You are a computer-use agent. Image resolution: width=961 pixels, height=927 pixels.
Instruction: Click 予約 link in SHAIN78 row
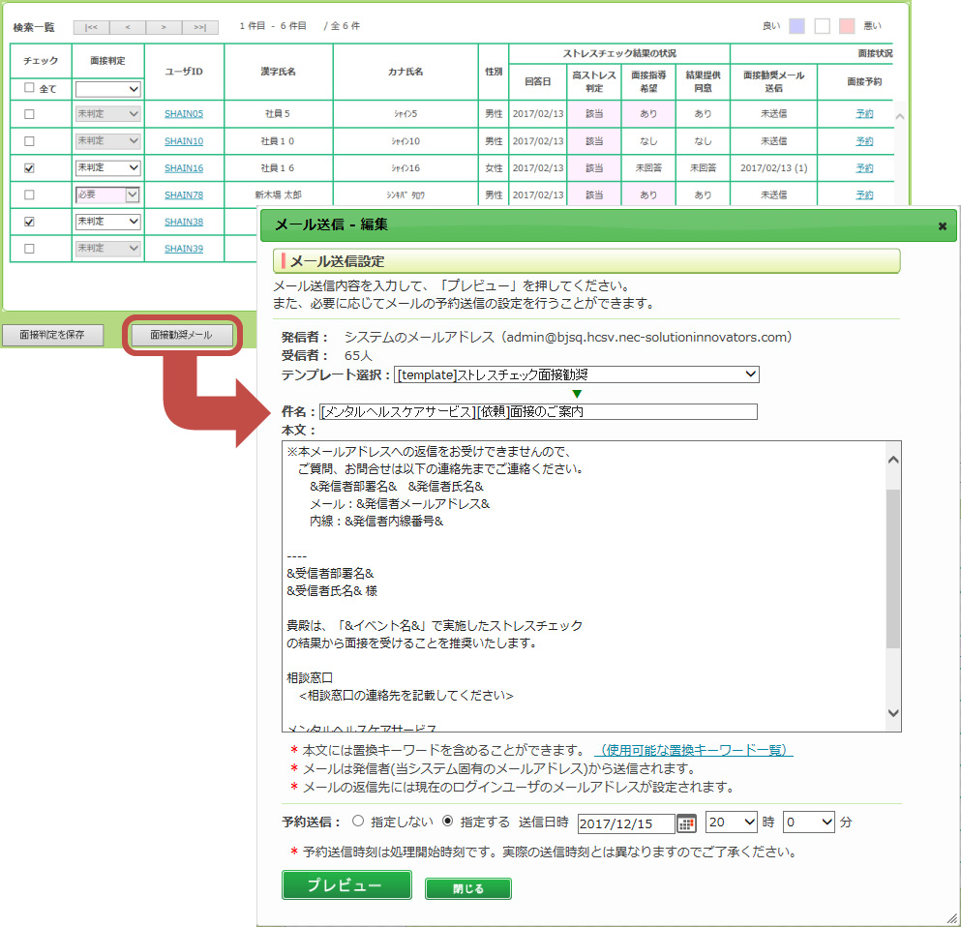point(864,195)
